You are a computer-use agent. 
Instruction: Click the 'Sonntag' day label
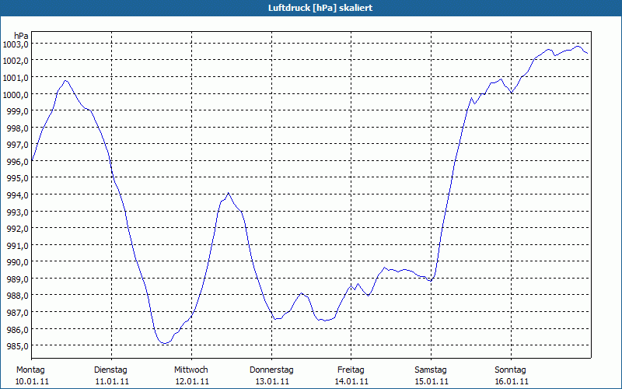pos(511,370)
